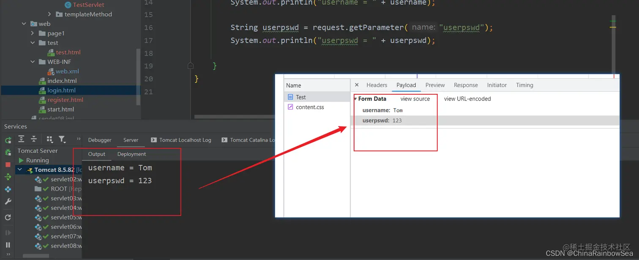Screen dimensions: 639x260
Task: Click the Pause Program icon
Action: [8, 245]
